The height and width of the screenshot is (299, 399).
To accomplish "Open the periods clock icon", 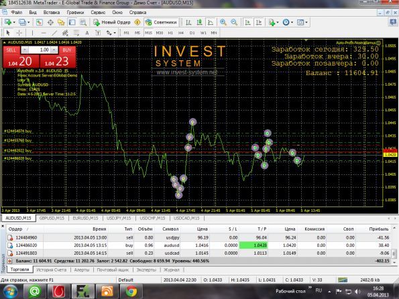I will 286,22.
